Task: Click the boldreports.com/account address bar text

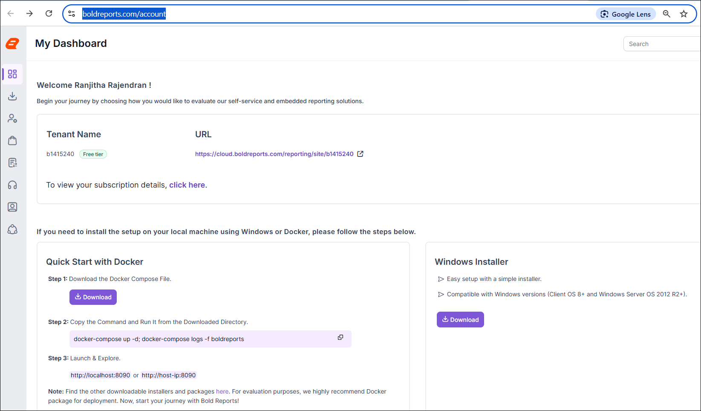Action: (124, 14)
